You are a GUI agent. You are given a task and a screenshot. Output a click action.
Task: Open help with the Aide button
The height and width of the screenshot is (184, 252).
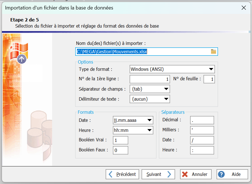point(232,174)
